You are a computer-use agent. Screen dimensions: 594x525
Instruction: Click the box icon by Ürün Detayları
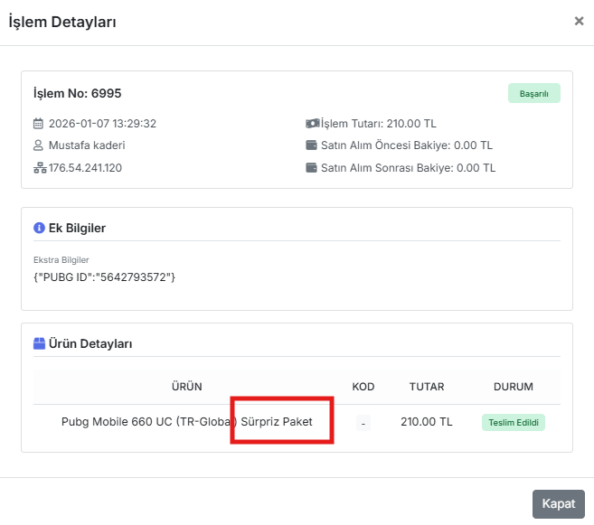[39, 343]
